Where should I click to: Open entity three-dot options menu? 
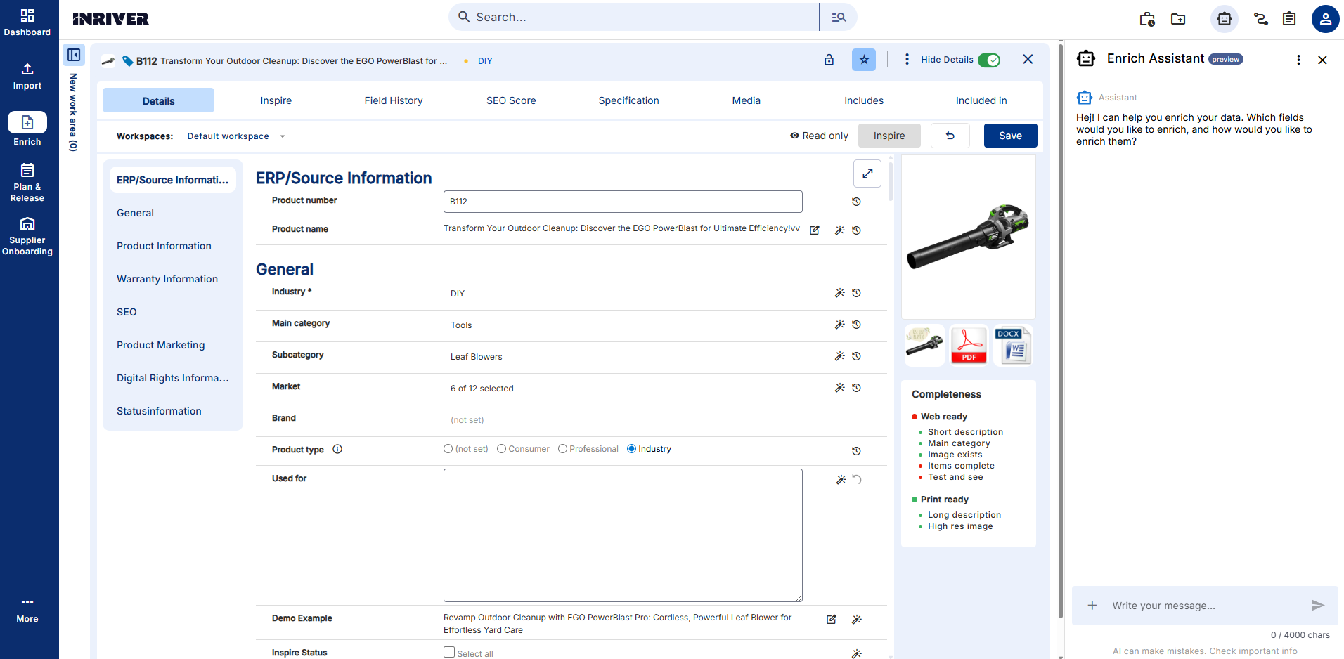point(907,60)
